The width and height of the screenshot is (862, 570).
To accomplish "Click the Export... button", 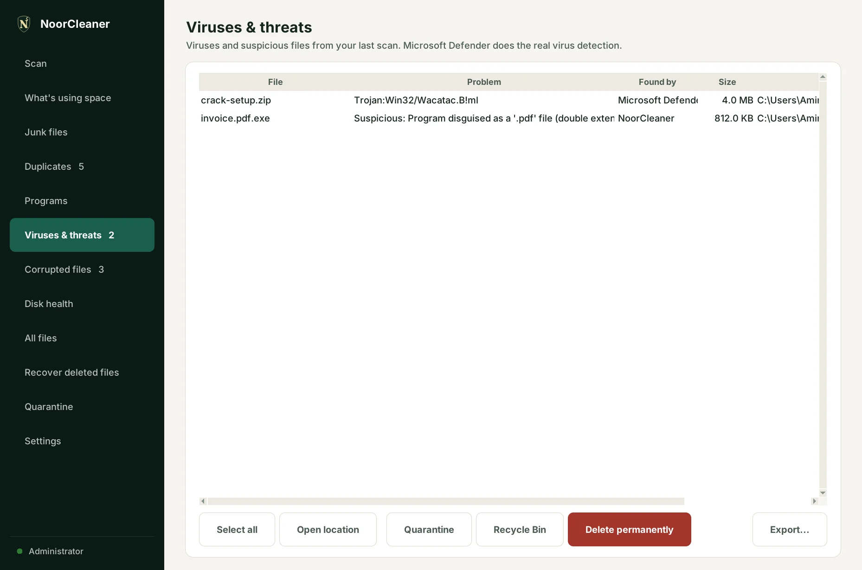I will click(790, 530).
